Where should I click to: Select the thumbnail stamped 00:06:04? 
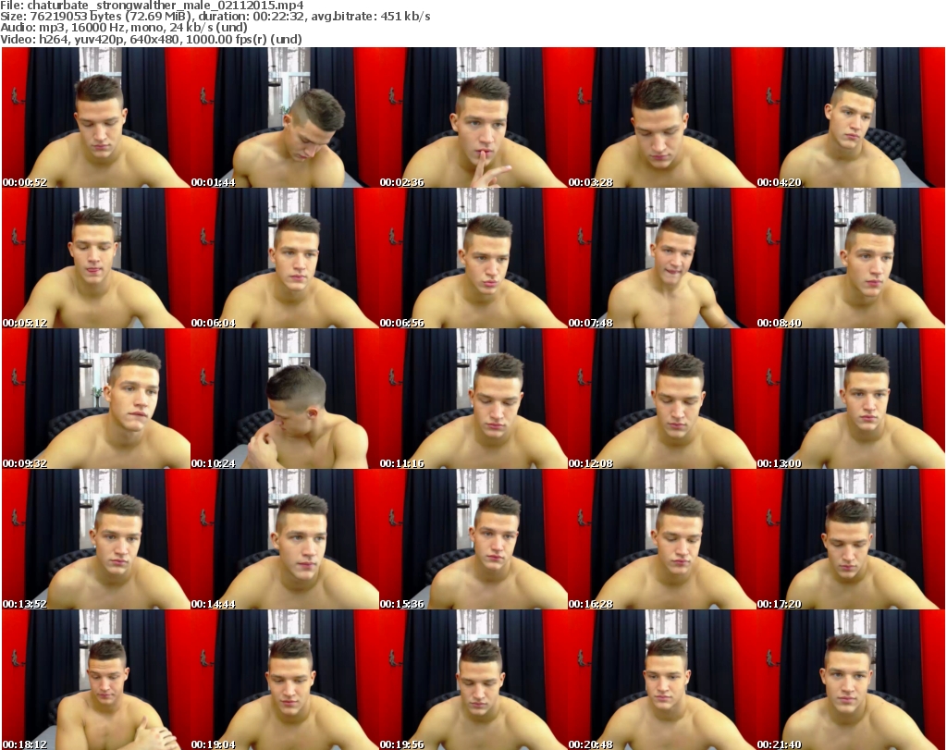click(x=285, y=258)
